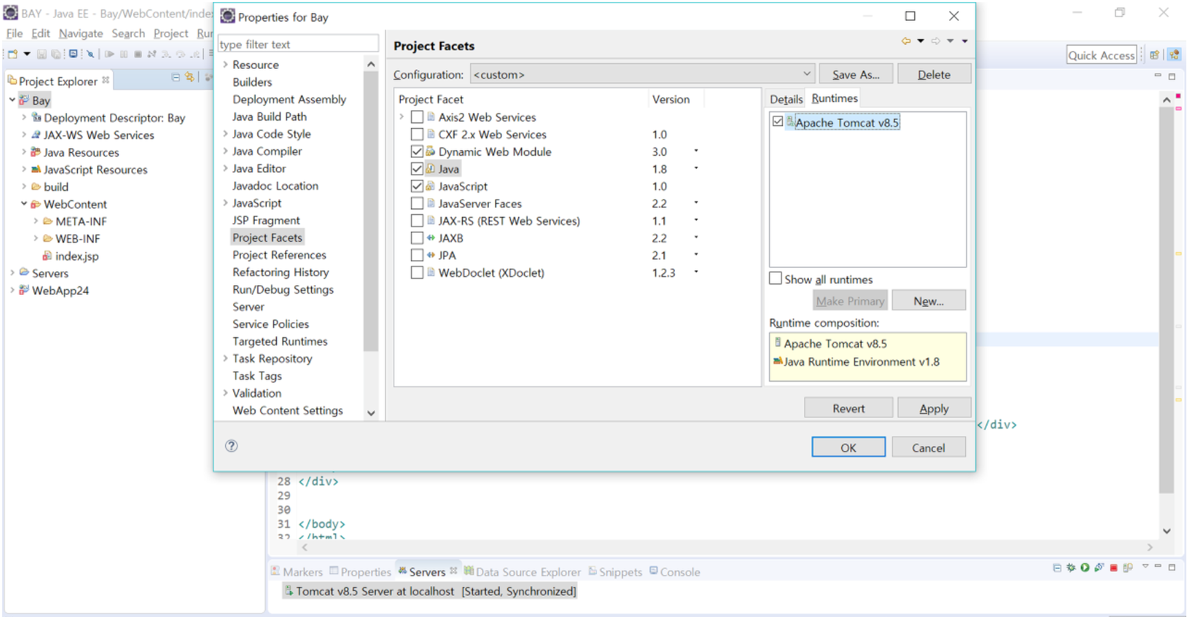Check the JavaServer Faces facet
Screen dimensions: 1189x617
click(x=417, y=203)
